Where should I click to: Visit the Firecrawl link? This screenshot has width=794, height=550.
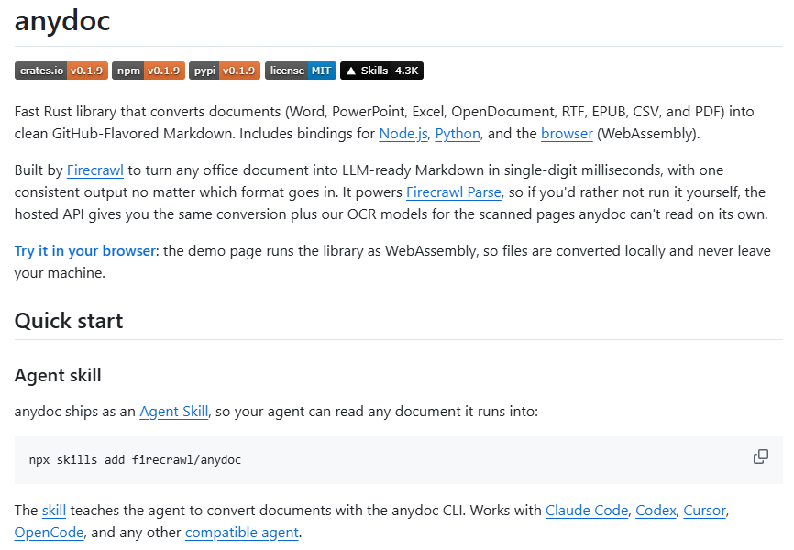pos(95,170)
